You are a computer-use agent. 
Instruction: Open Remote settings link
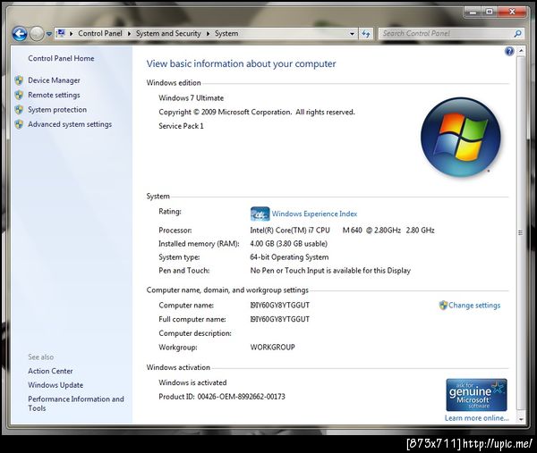tap(54, 95)
